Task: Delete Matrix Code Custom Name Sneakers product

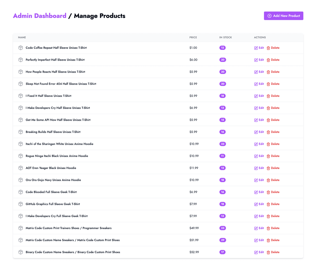Action: (x=273, y=240)
